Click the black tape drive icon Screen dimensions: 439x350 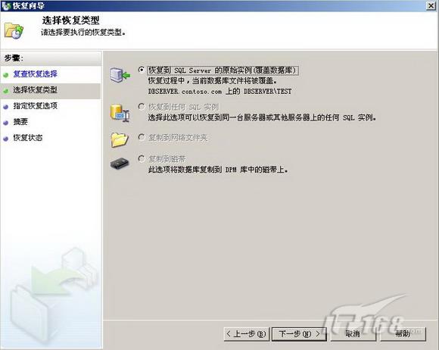pyautogui.click(x=120, y=164)
